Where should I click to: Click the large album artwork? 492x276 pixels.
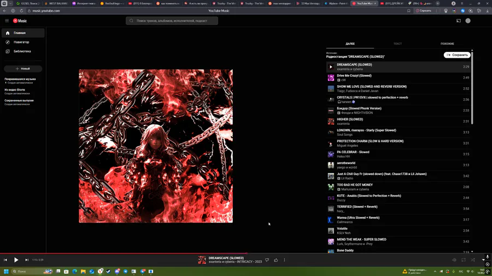click(156, 146)
